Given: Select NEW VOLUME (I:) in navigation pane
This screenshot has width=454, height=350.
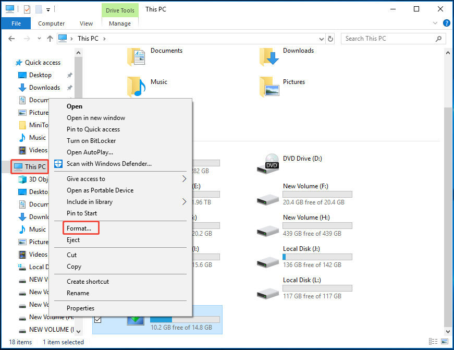Looking at the screenshot, I should 46,330.
